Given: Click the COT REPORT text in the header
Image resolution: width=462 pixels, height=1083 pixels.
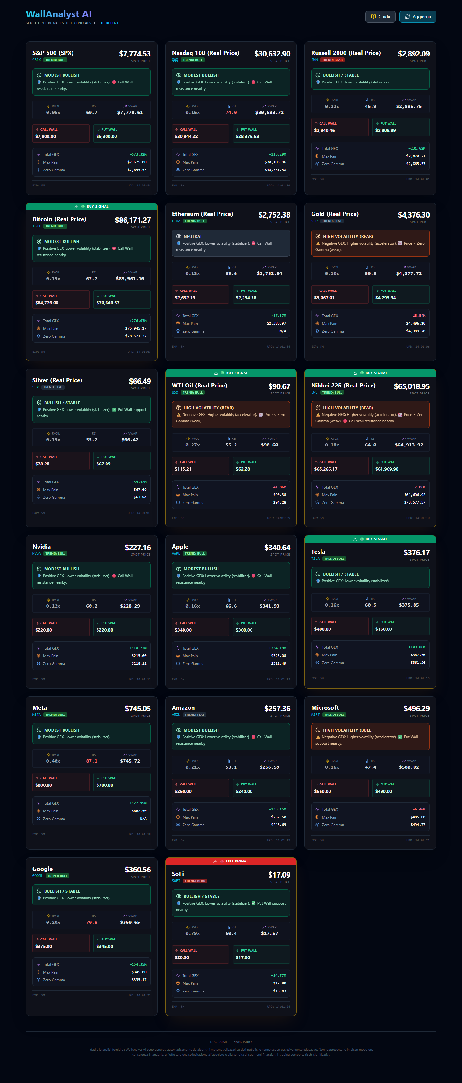Looking at the screenshot, I should coord(108,23).
